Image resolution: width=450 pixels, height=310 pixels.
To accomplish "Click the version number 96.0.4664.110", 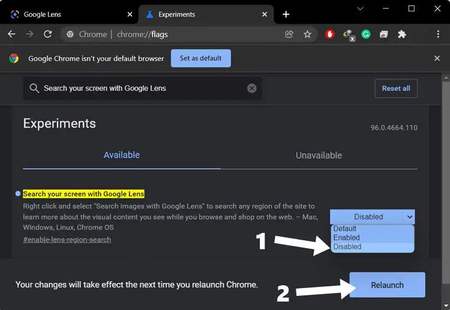I will click(394, 128).
